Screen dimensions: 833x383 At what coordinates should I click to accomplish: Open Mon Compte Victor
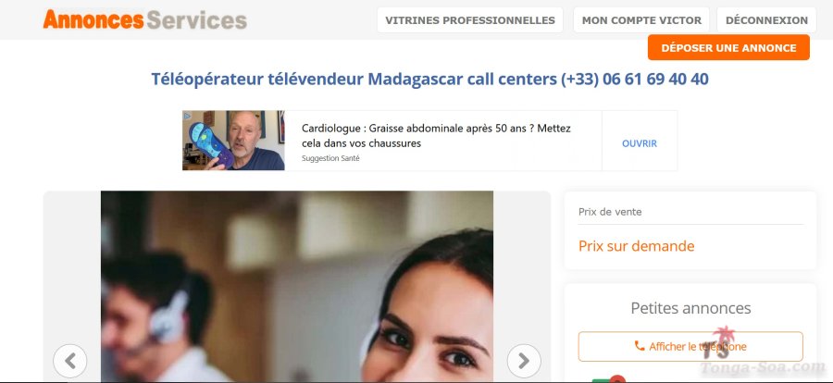(x=641, y=20)
